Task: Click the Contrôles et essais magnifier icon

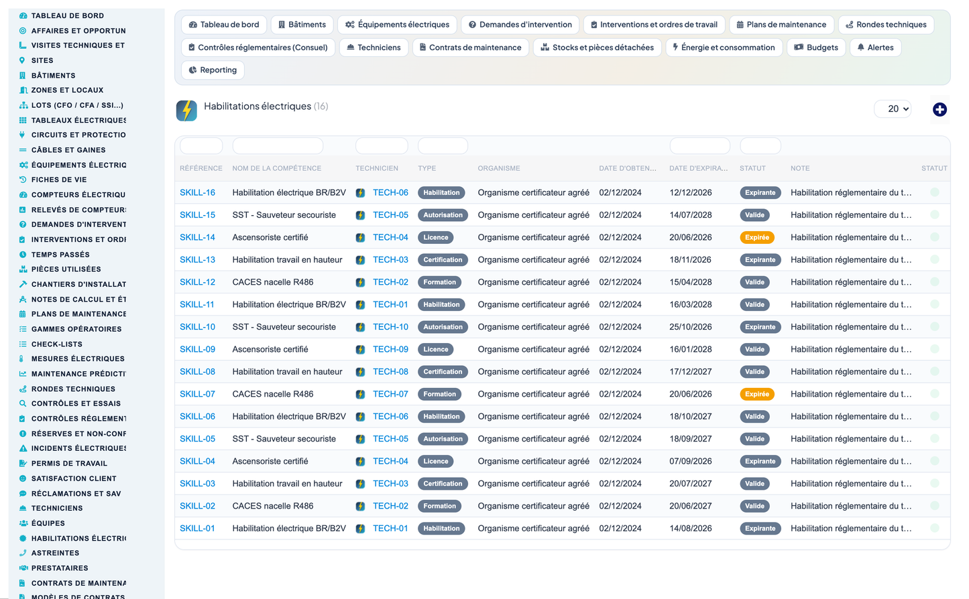Action: pos(23,403)
